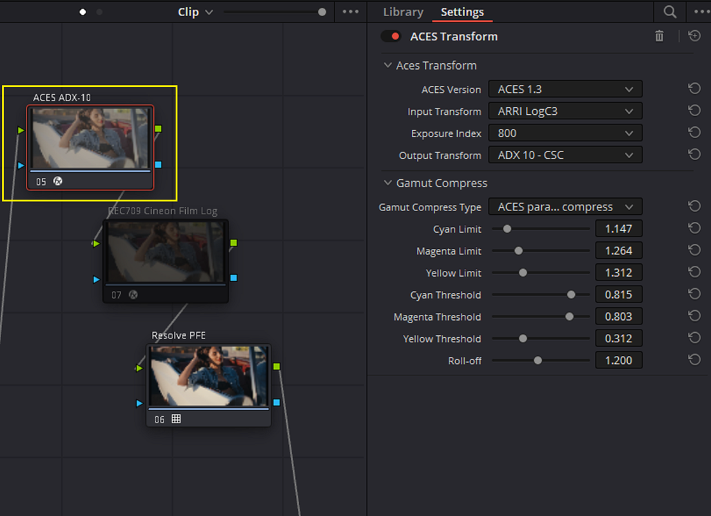Click blue key input of ACES ADX-10 node
The image size is (711, 516).
(x=21, y=166)
